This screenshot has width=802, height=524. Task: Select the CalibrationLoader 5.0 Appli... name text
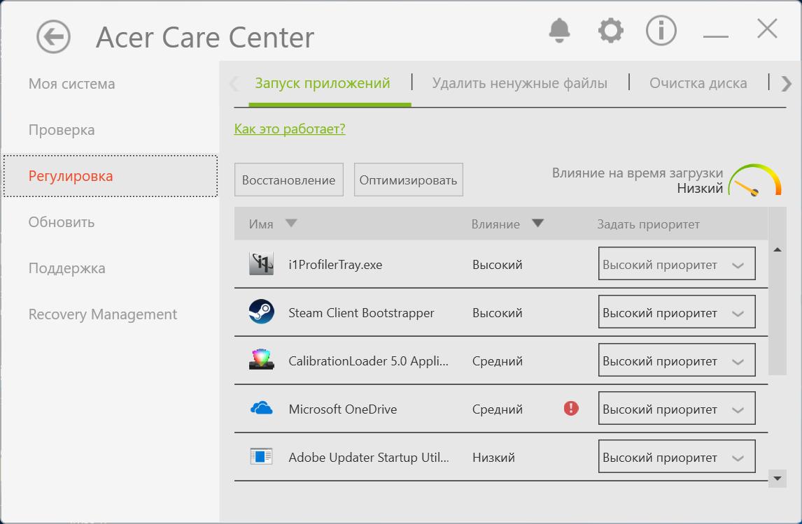pos(368,361)
